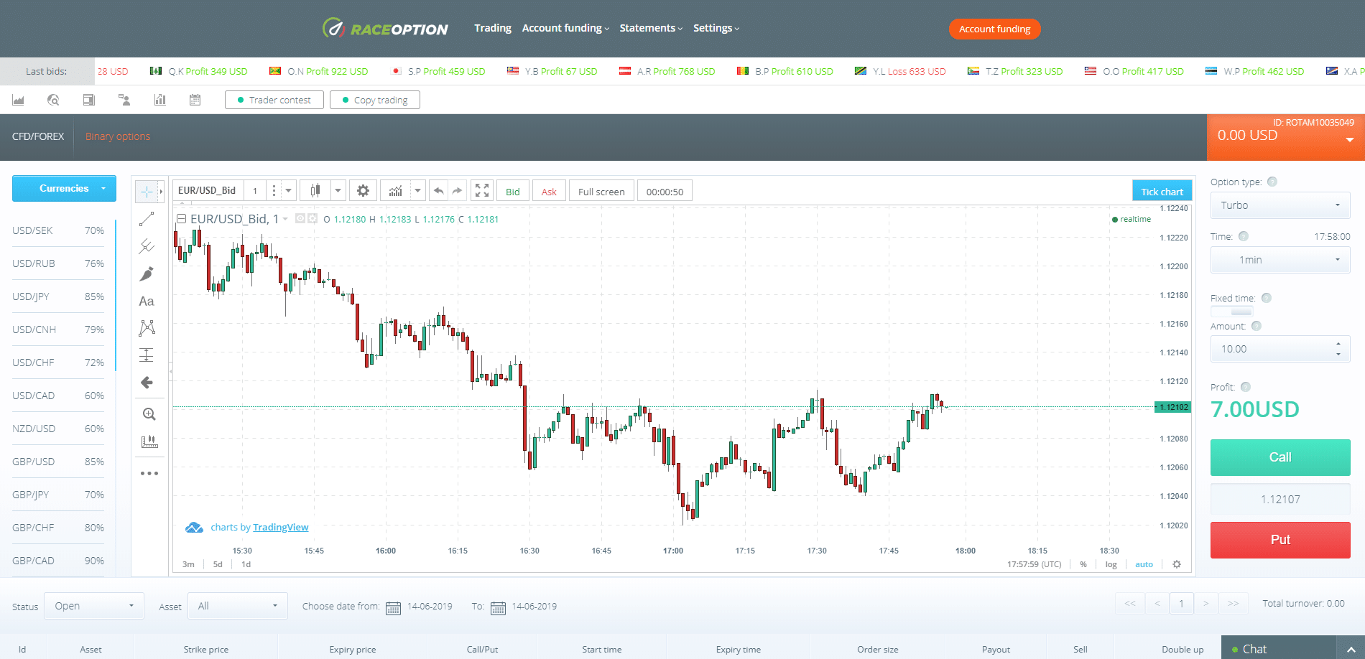1365x659 pixels.
Task: Open the Option type Turbo dropdown
Action: point(1280,205)
